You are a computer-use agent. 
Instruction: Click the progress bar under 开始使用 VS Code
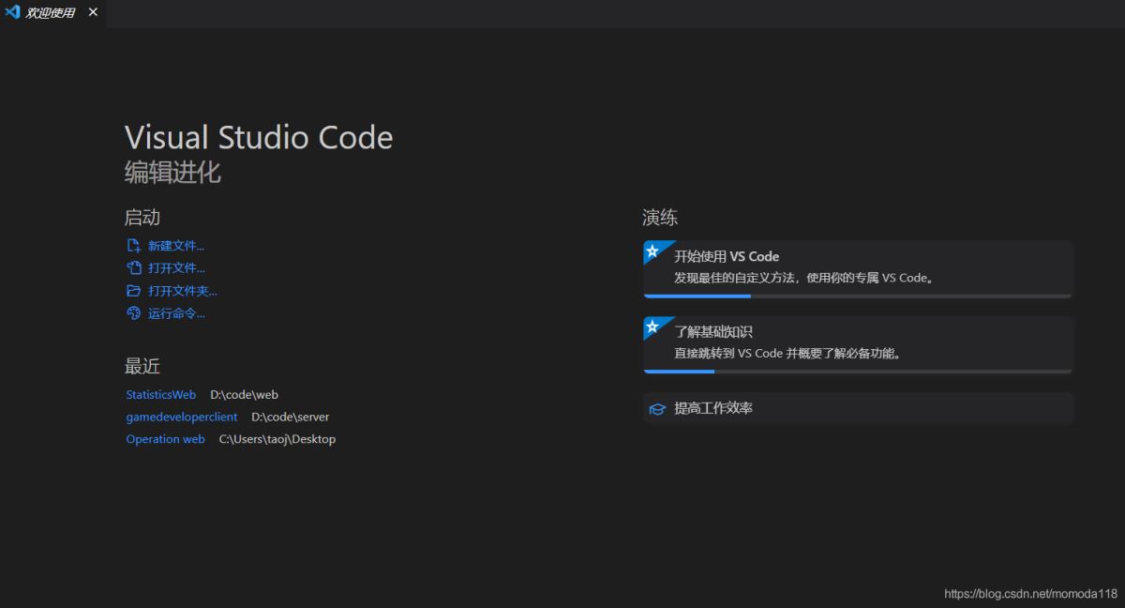[x=858, y=296]
